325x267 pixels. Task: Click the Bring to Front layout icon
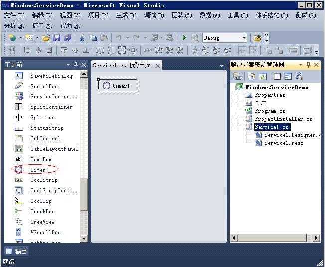point(268,50)
